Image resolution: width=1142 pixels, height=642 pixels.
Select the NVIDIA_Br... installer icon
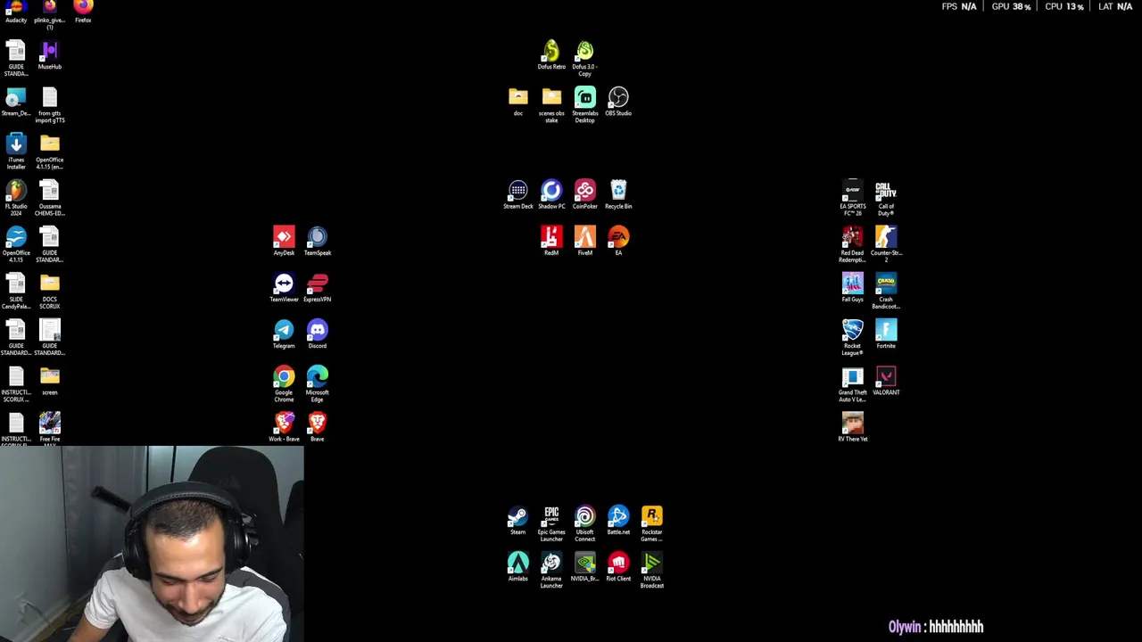tap(585, 566)
